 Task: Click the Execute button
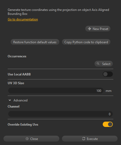pos(90,139)
